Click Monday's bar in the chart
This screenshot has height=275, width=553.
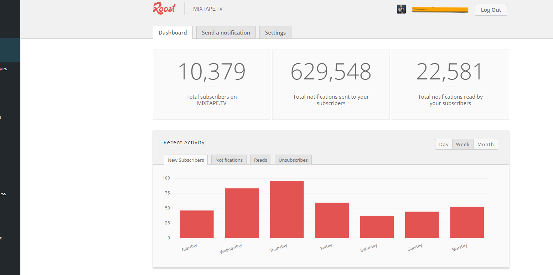pyautogui.click(x=467, y=221)
